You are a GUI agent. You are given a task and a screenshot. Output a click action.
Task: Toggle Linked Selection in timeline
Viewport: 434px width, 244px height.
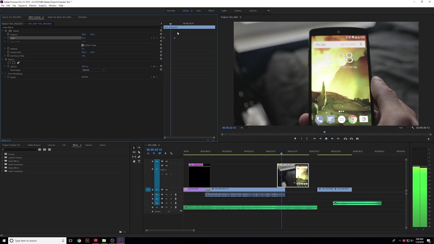pos(160,154)
